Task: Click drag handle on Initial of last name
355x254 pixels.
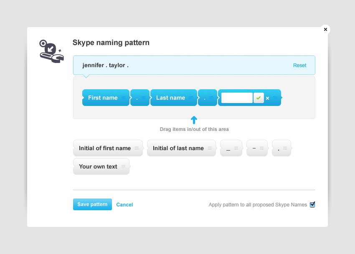Action: point(210,148)
